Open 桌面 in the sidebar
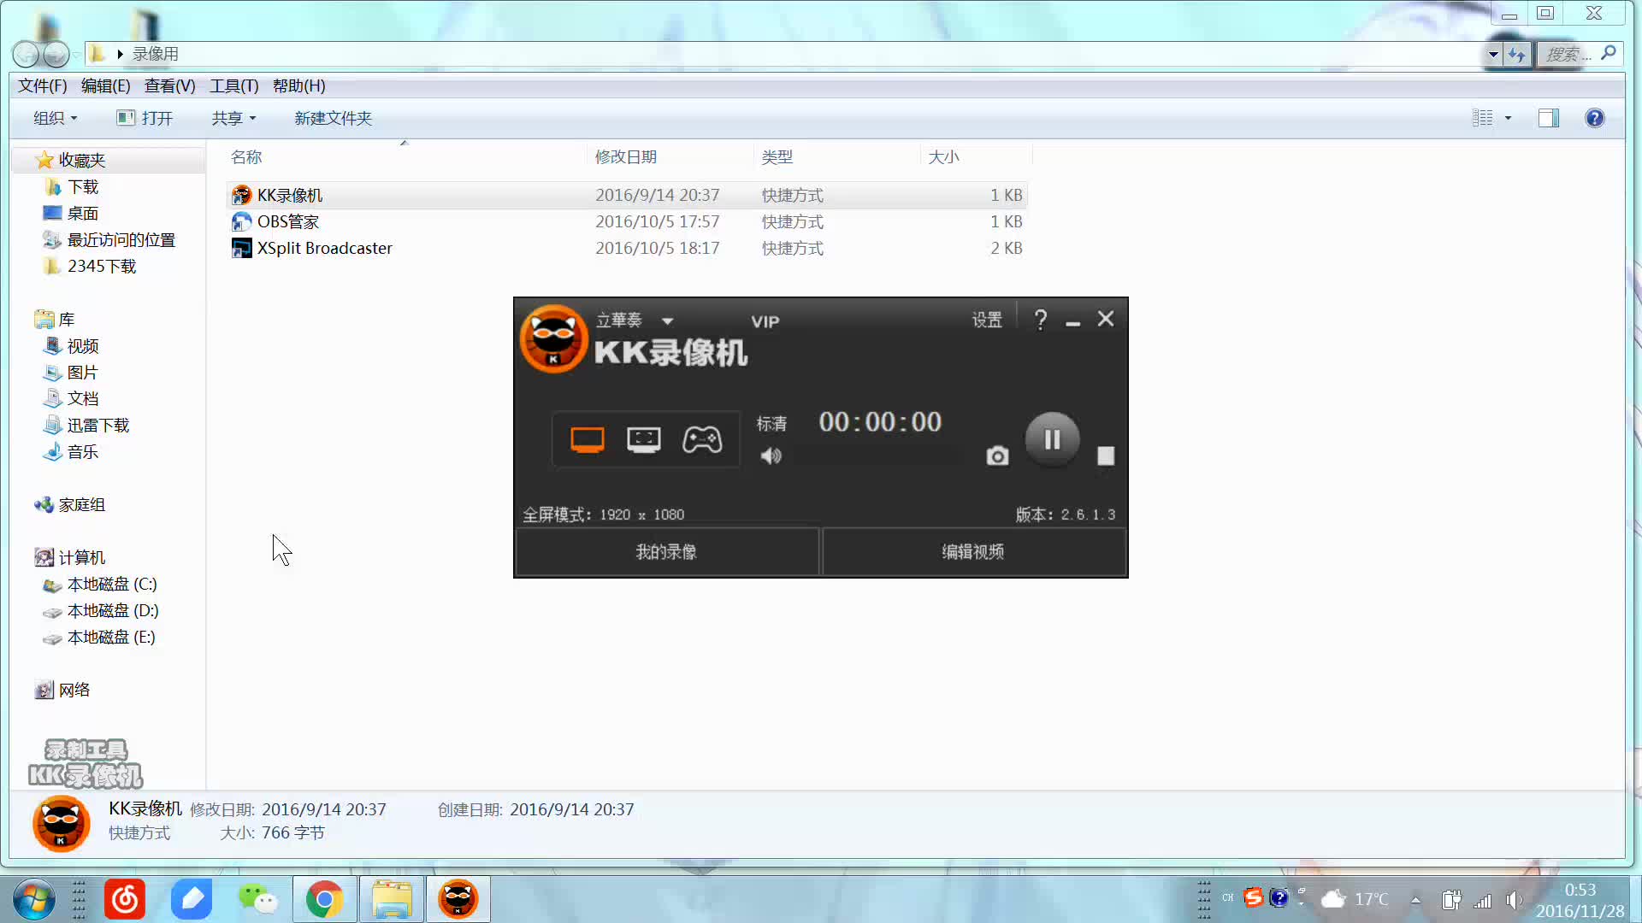The image size is (1642, 923). (x=83, y=214)
